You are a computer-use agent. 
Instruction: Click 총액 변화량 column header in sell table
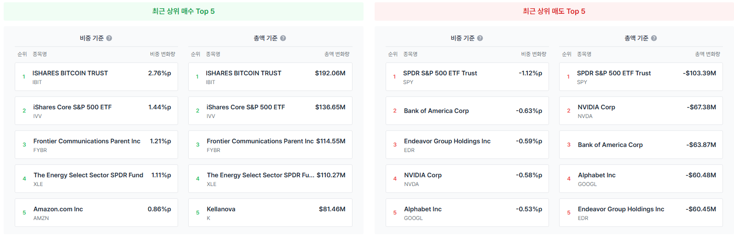(707, 54)
